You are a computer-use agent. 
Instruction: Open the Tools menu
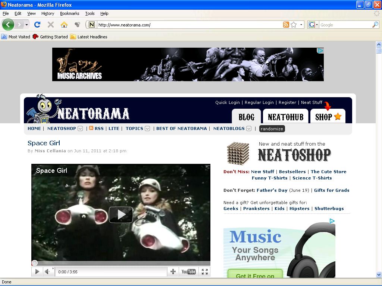point(90,14)
